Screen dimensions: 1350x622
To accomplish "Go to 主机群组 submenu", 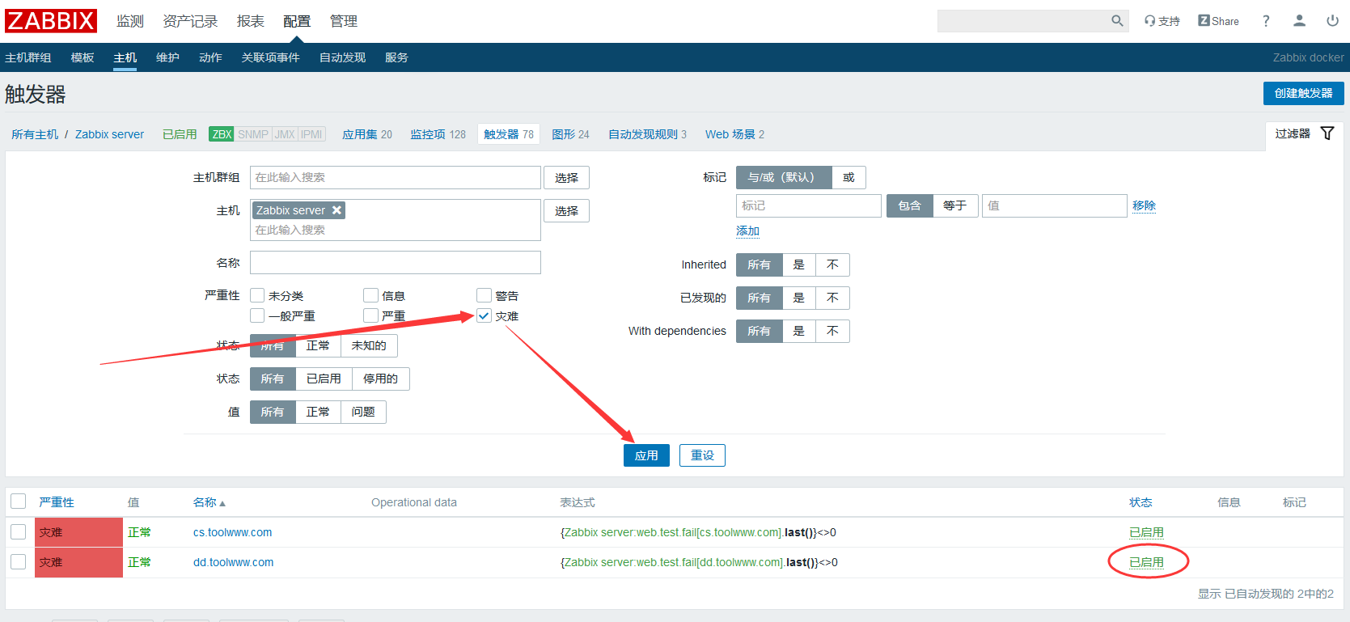I will (x=28, y=57).
